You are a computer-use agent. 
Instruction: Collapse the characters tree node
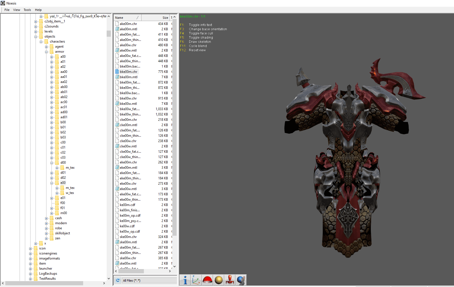(x=41, y=42)
